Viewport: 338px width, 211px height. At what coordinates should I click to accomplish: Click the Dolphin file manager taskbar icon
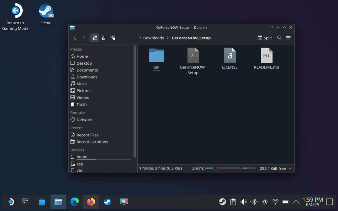pyautogui.click(x=58, y=202)
